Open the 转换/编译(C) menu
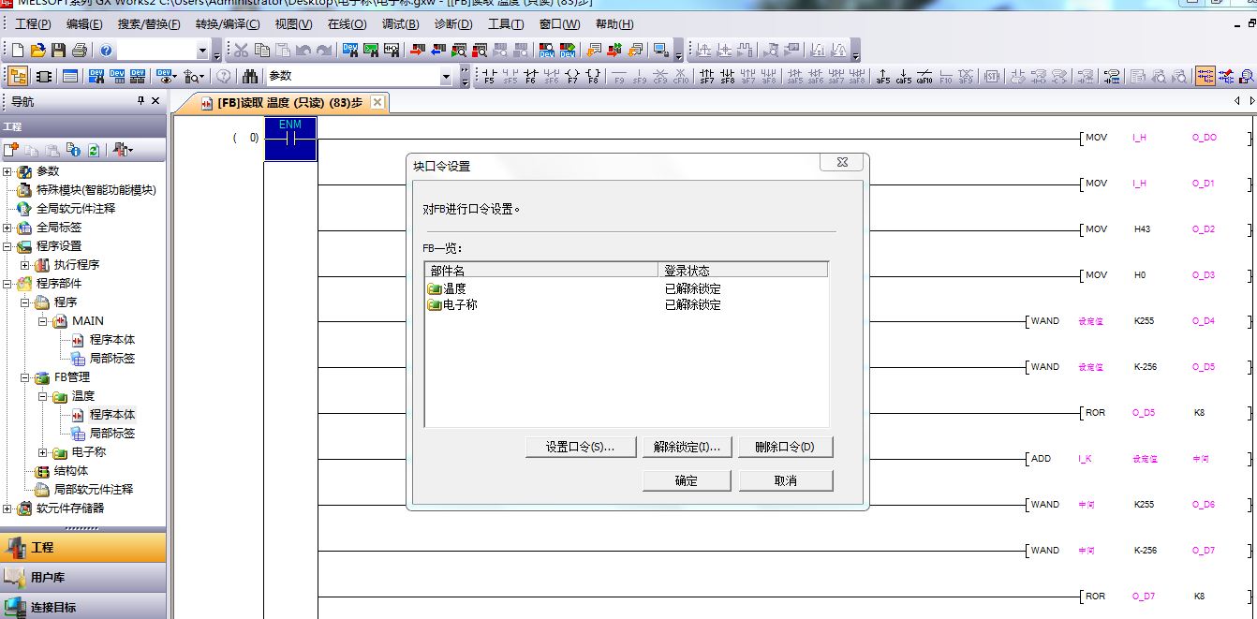 point(229,24)
